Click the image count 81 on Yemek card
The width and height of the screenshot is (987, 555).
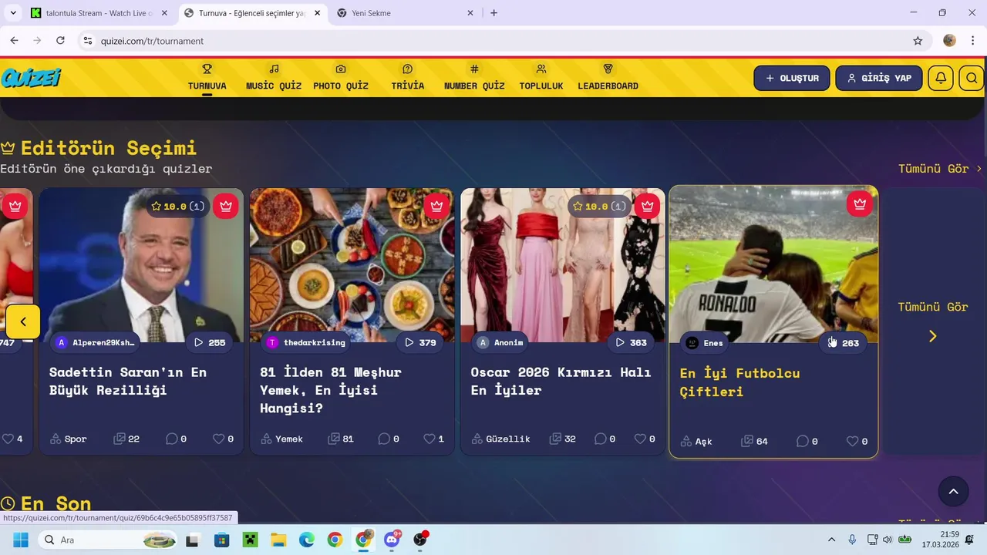pos(341,439)
